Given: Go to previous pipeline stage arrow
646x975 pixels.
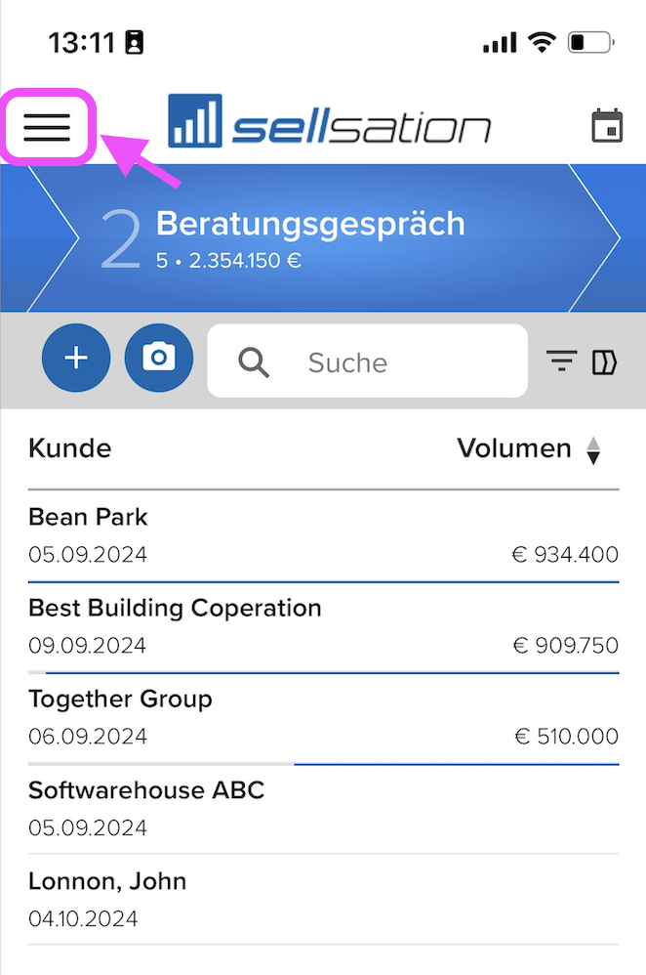Looking at the screenshot, I should pyautogui.click(x=51, y=237).
